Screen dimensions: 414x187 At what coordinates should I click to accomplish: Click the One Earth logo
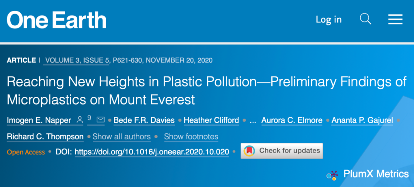tap(56, 20)
